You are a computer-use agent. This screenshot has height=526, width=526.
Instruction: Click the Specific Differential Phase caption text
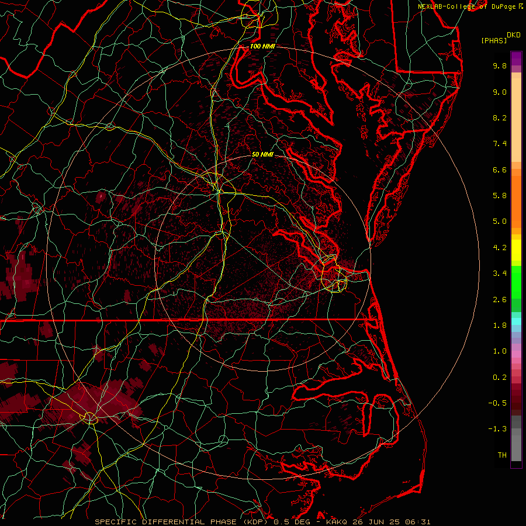(x=262, y=522)
